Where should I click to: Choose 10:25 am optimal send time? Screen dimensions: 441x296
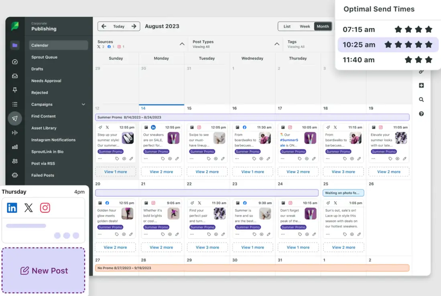(388, 45)
